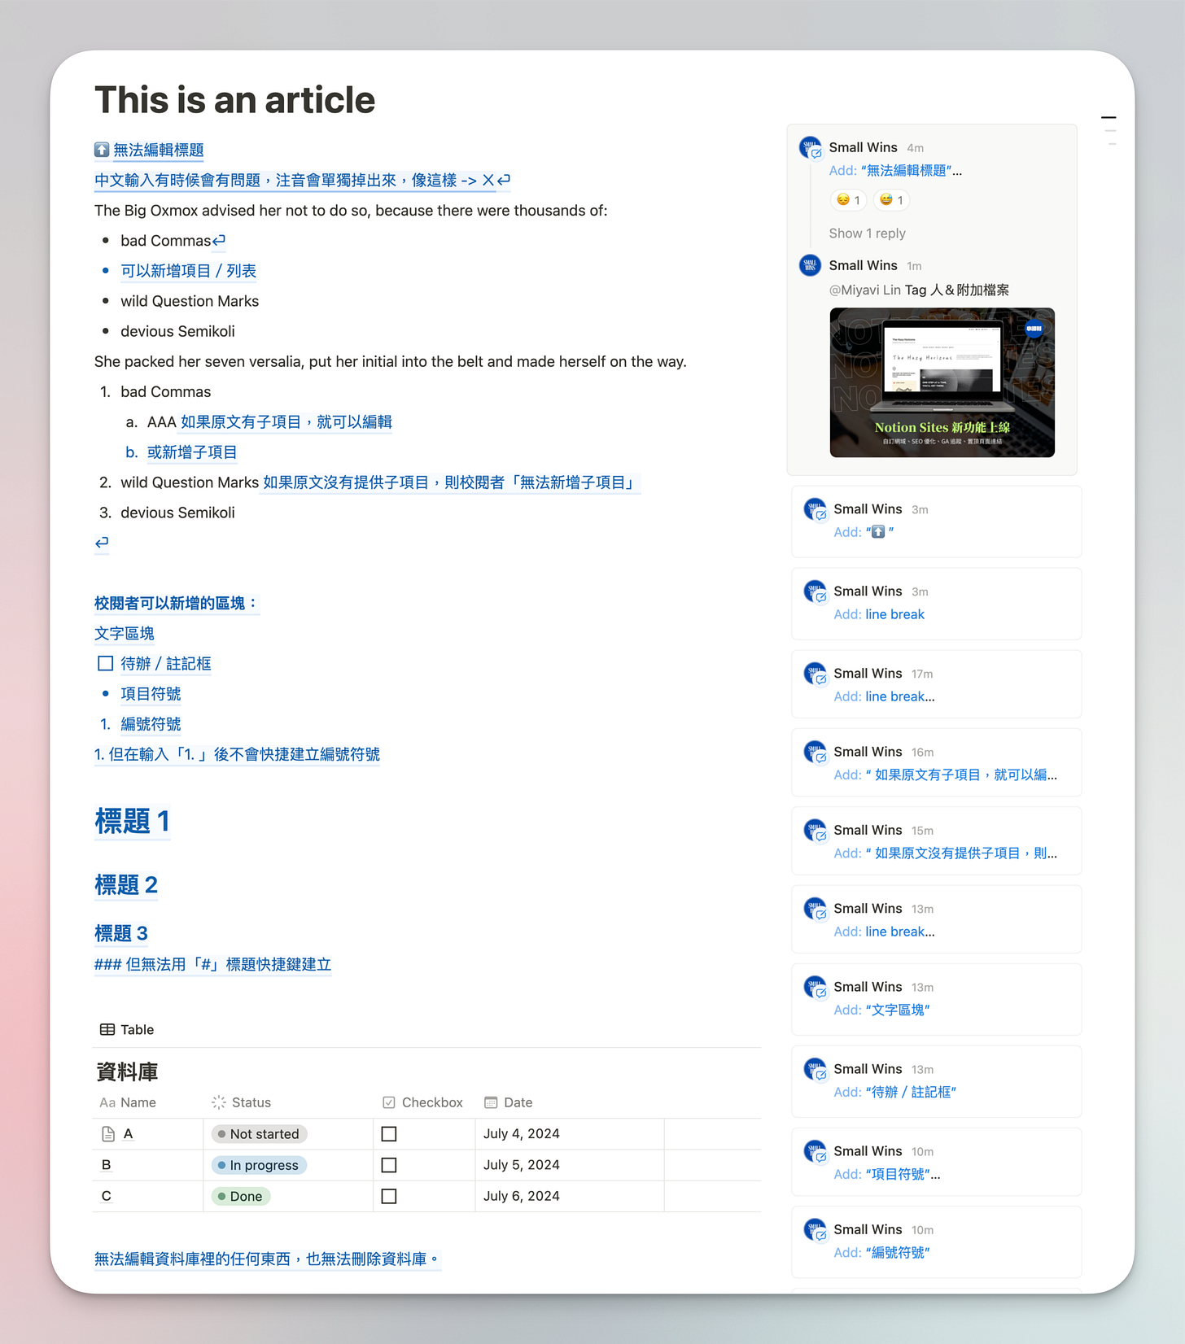Click comment Add: 如果原文有子項目
This screenshot has width=1185, height=1344.
(x=936, y=762)
